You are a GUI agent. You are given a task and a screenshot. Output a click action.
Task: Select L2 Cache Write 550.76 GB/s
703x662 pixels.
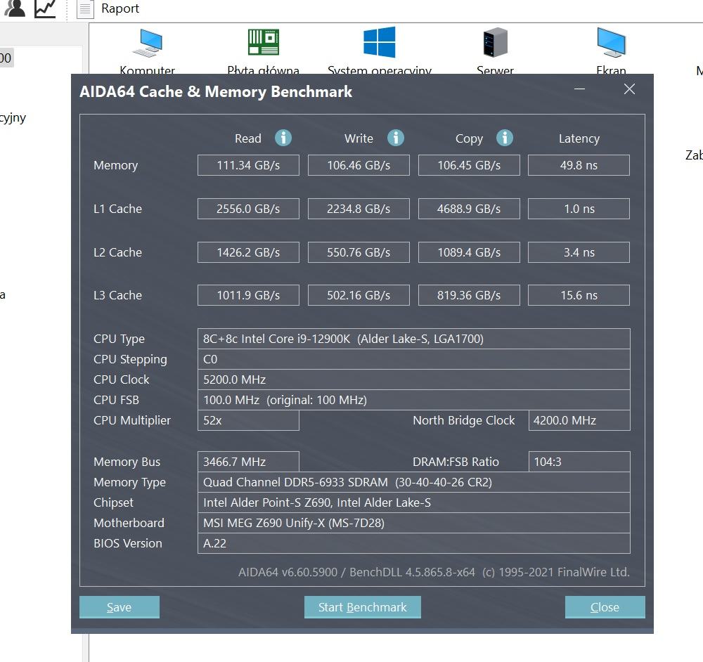click(x=359, y=252)
